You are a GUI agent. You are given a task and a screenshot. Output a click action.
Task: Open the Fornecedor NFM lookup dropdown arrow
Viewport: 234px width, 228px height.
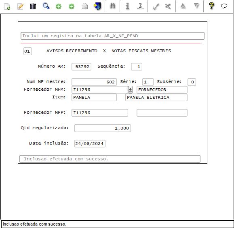coord(130,90)
